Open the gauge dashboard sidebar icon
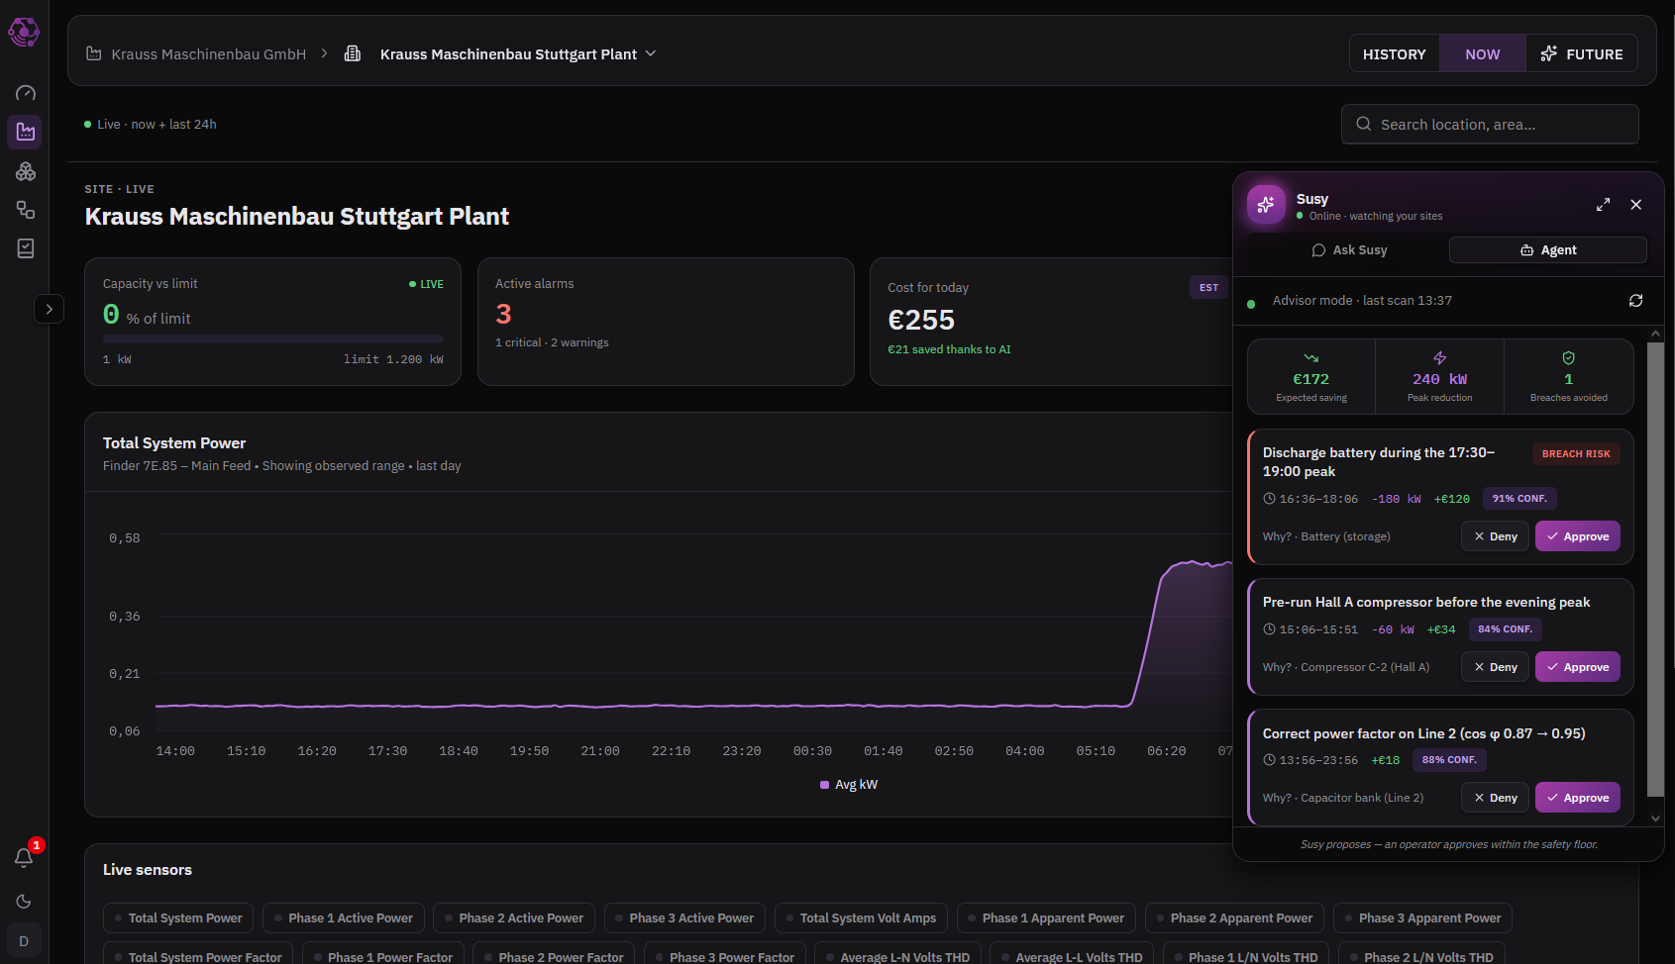Image resolution: width=1675 pixels, height=964 pixels. (x=26, y=93)
